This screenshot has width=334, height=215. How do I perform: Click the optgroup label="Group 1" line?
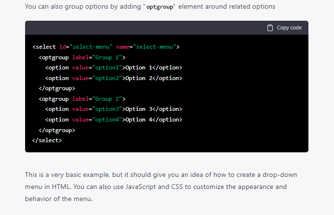pyautogui.click(x=82, y=57)
